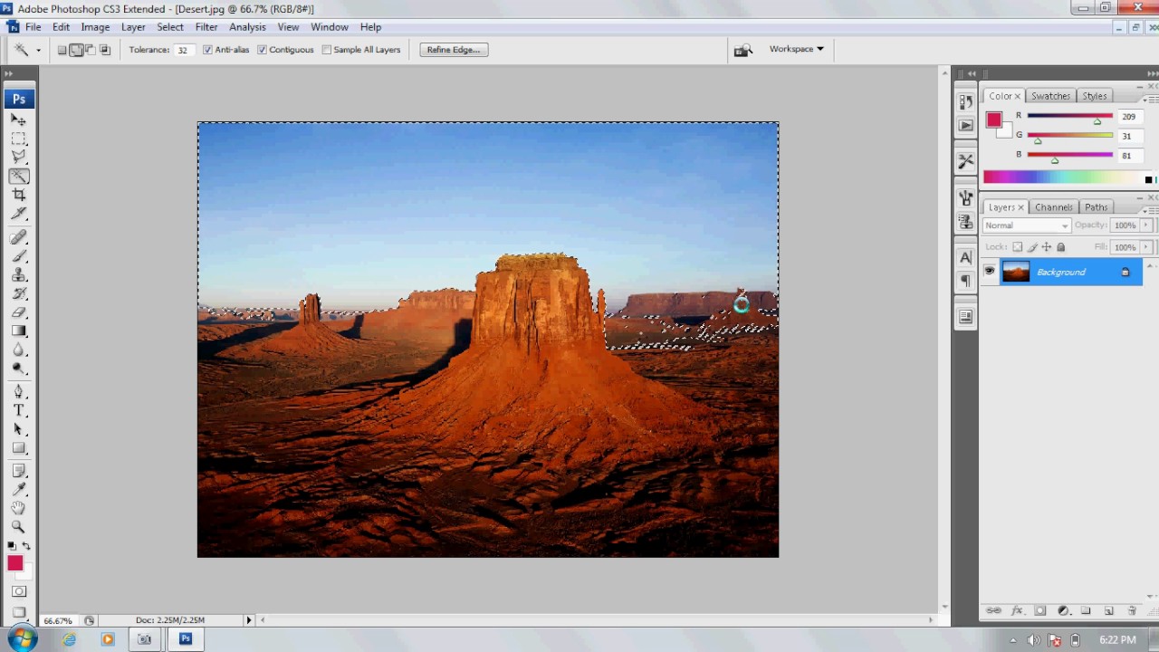Select the Dodge tool

tap(19, 369)
